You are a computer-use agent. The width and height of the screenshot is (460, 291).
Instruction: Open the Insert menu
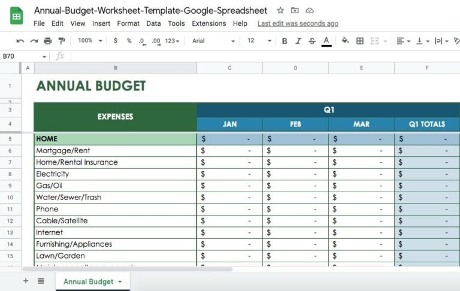pyautogui.click(x=101, y=23)
